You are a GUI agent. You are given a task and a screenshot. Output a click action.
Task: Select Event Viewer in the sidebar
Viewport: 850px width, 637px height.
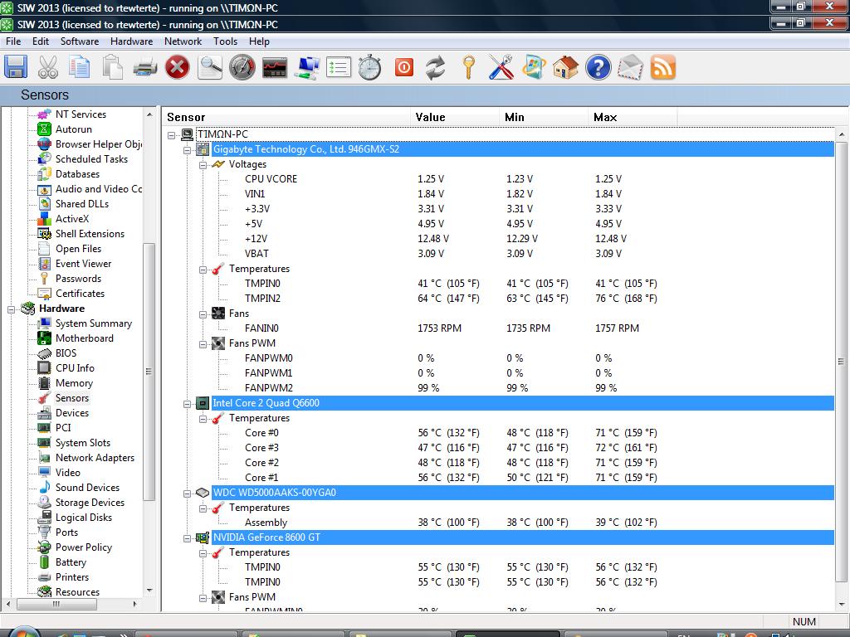(83, 264)
